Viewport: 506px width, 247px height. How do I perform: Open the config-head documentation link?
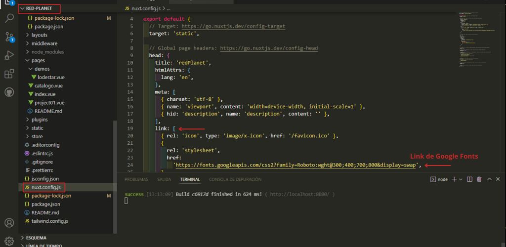269,48
